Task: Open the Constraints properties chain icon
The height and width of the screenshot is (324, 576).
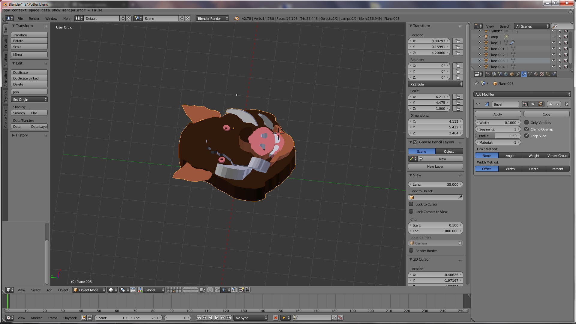Action: click(518, 74)
